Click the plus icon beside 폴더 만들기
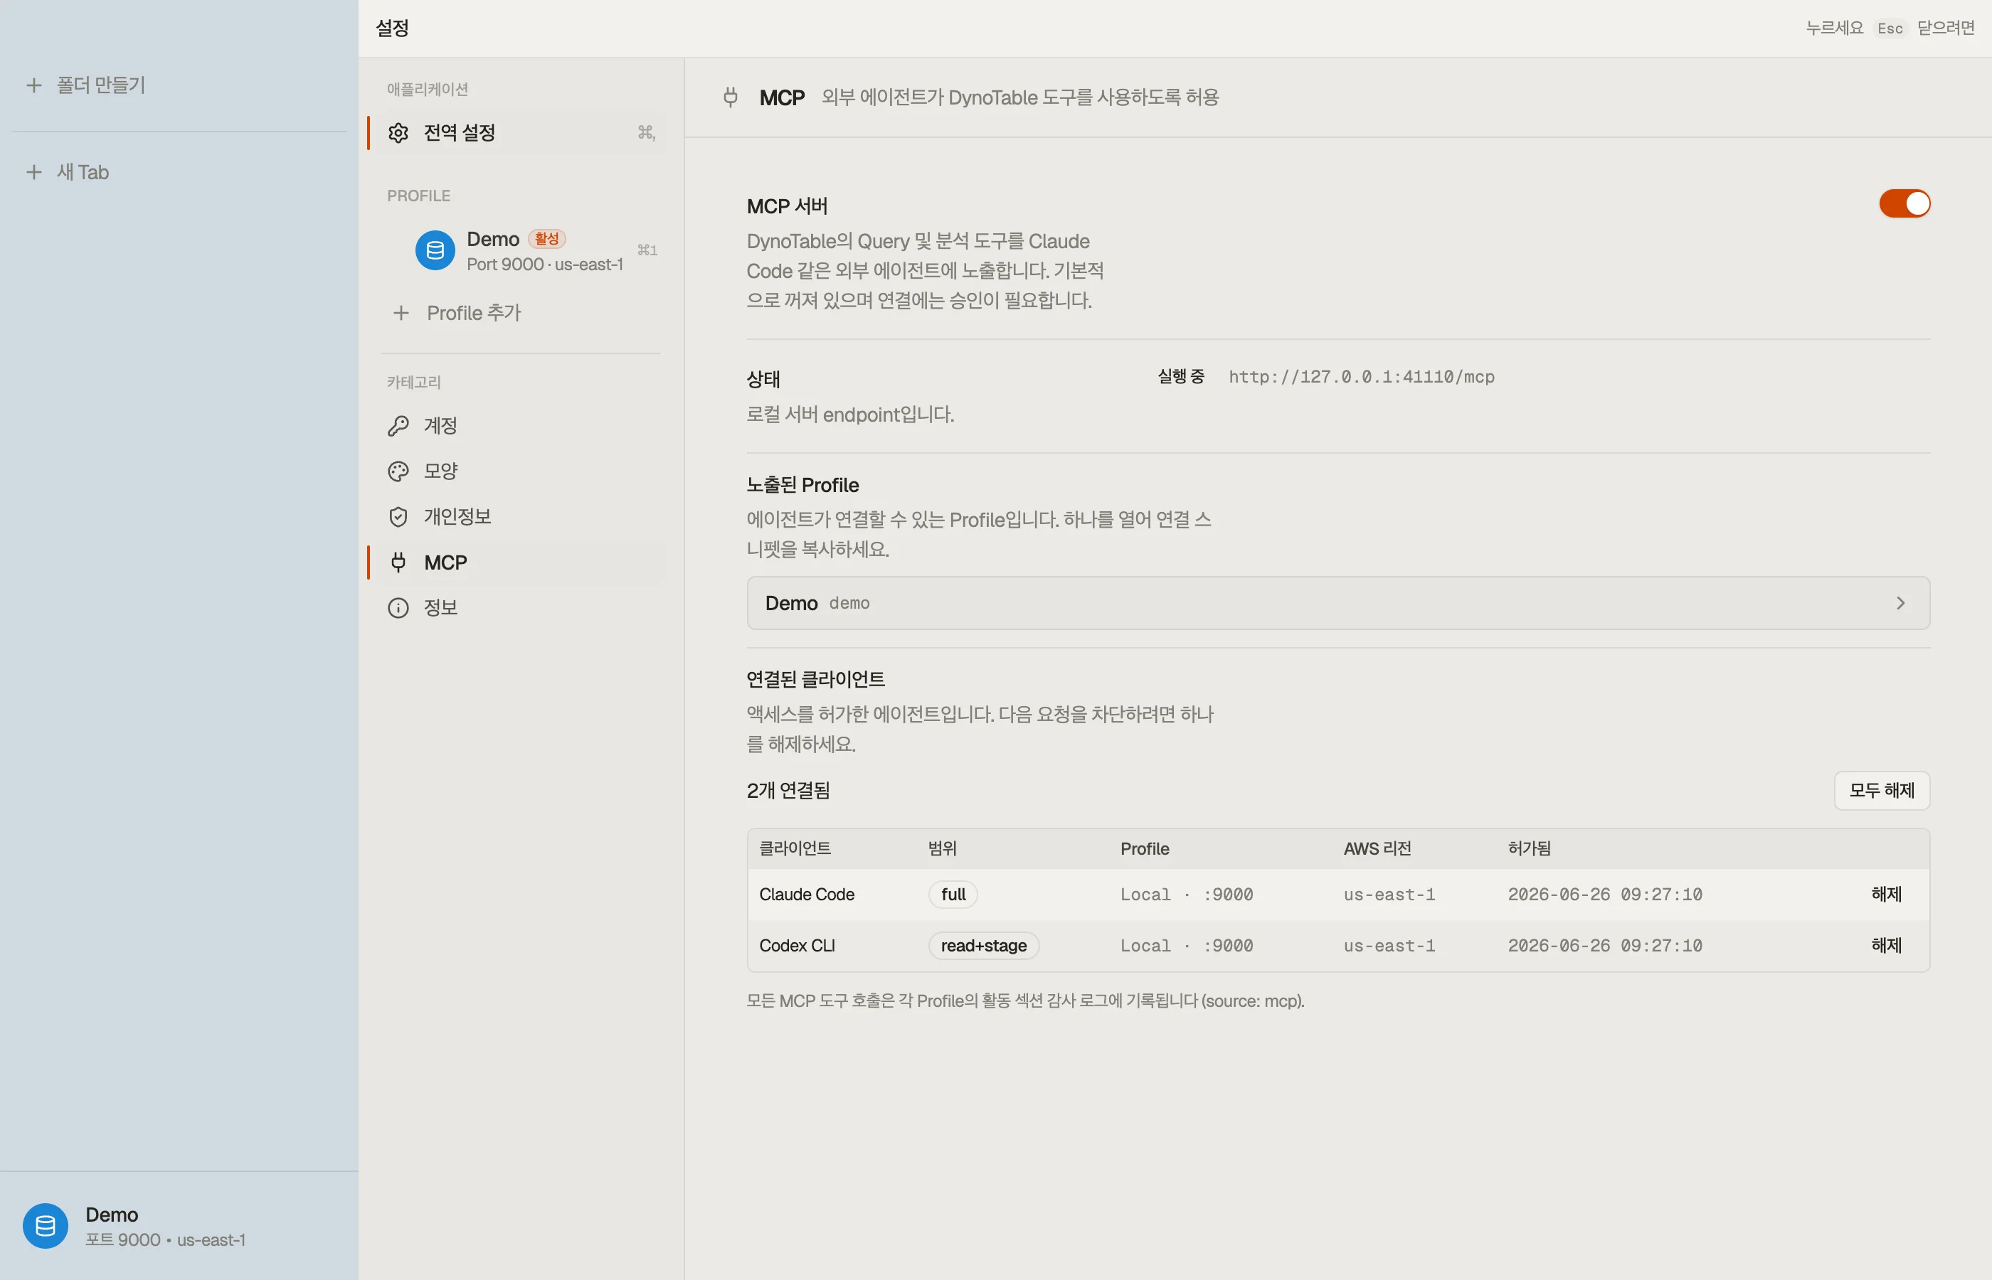This screenshot has width=1992, height=1280. tap(34, 85)
